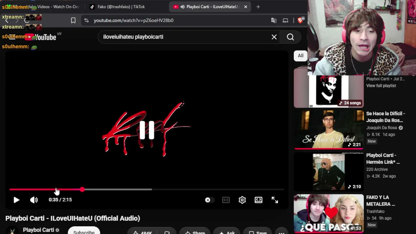This screenshot has height=234, width=416.
Task: Open the Se Hace la Difícil video title
Action: 385,117
